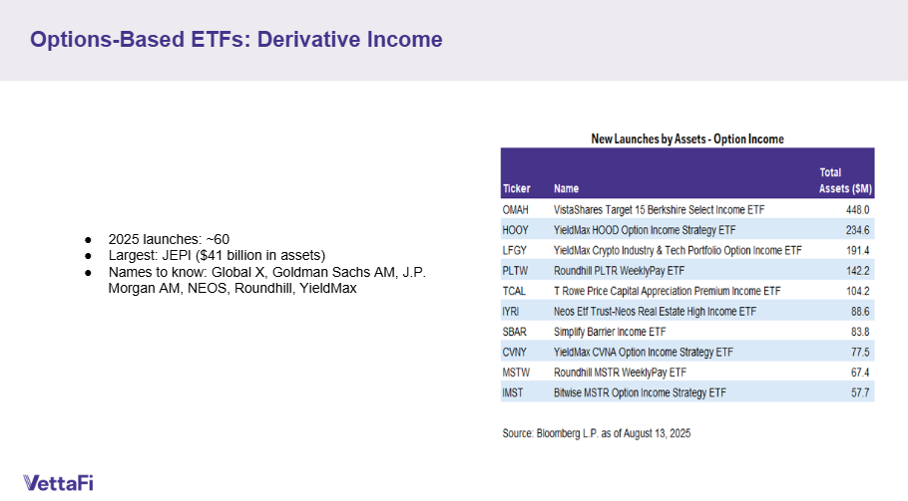Click the 77.5 assets value

coord(860,352)
